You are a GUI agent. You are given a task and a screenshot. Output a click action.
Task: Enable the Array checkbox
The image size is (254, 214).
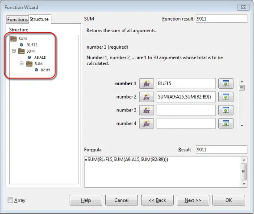click(10, 200)
